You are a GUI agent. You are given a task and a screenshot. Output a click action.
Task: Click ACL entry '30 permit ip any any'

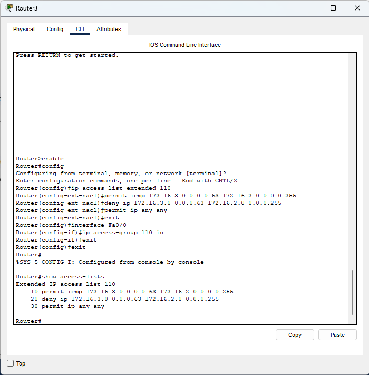click(67, 306)
